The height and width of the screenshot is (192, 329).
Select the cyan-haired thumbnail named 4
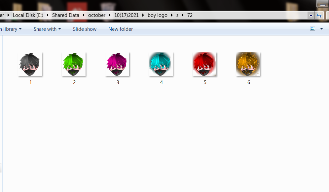pos(161,64)
